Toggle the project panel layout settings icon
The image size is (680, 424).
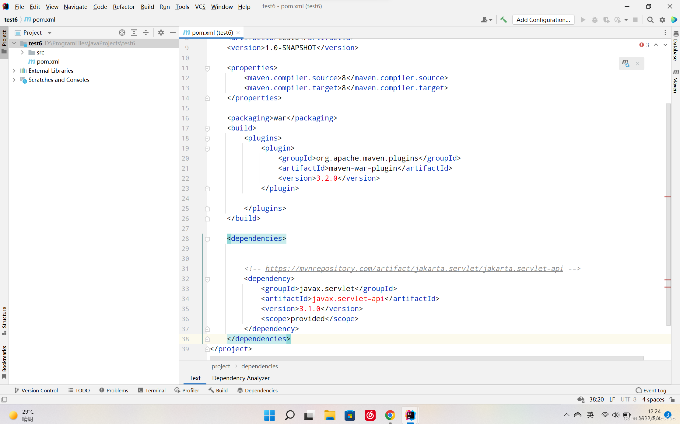coord(160,32)
